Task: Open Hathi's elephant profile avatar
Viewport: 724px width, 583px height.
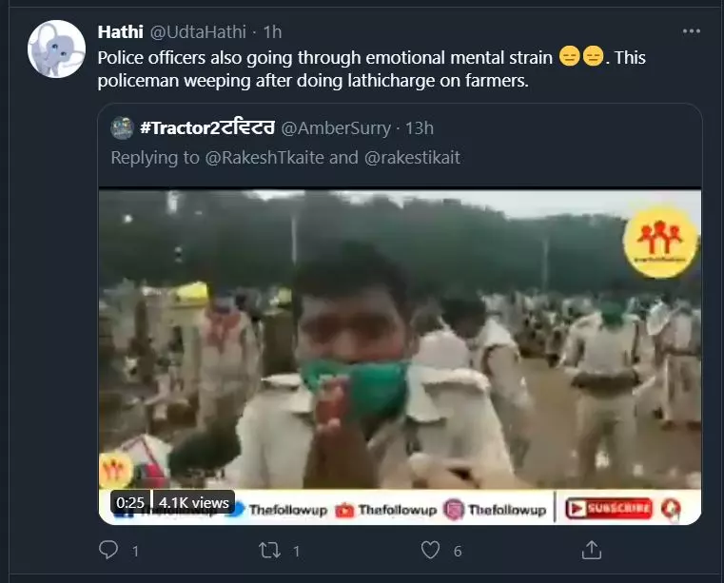Action: tap(56, 49)
